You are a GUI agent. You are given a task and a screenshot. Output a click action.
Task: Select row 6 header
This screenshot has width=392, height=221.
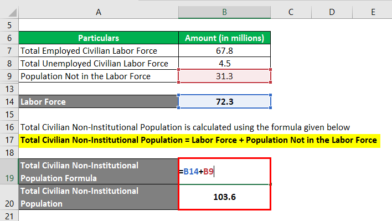click(x=9, y=38)
